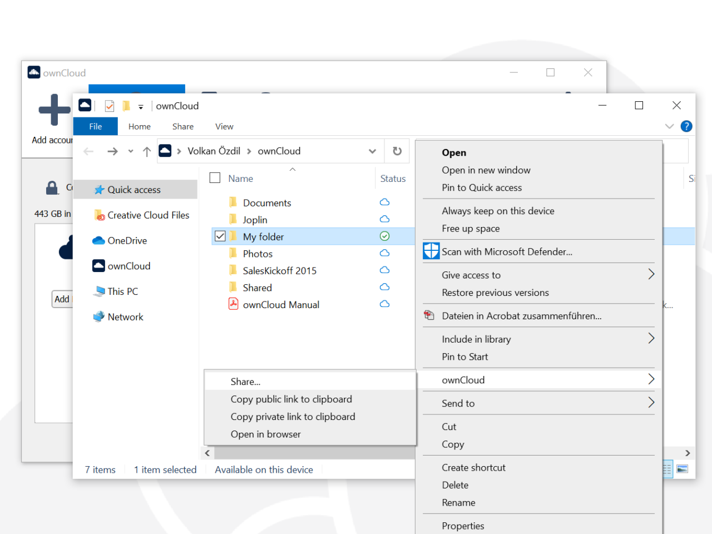Open OneDrive from the sidebar
This screenshot has width=712, height=534.
point(126,240)
